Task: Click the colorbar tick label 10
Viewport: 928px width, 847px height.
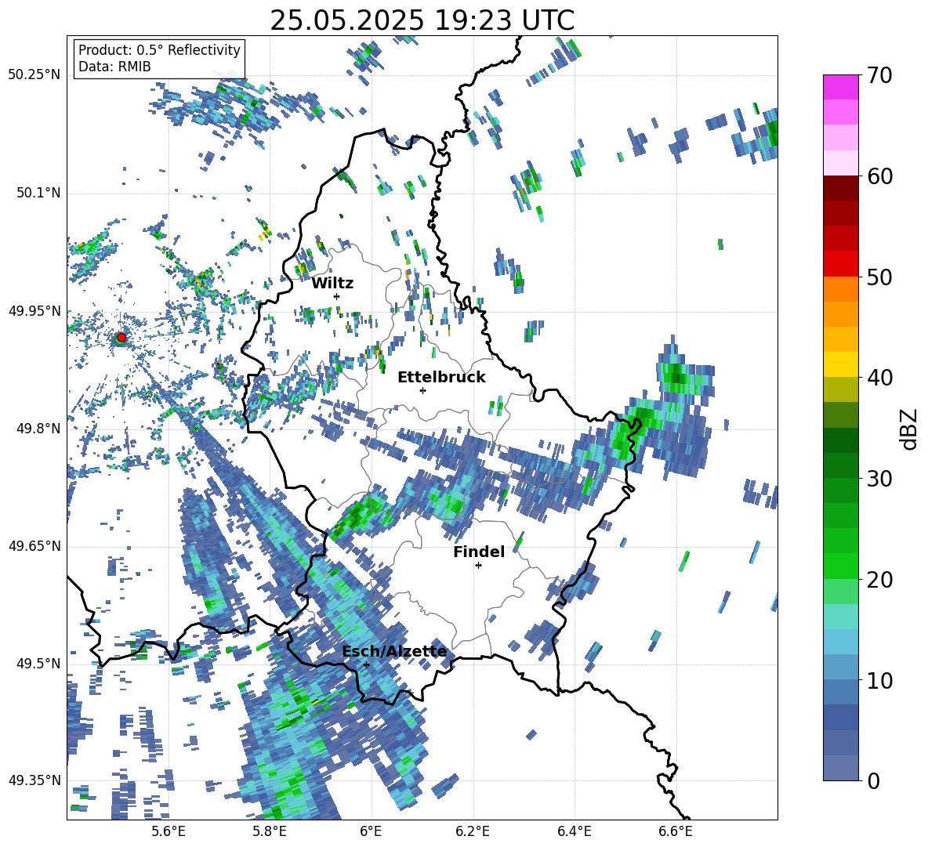Action: click(x=879, y=680)
